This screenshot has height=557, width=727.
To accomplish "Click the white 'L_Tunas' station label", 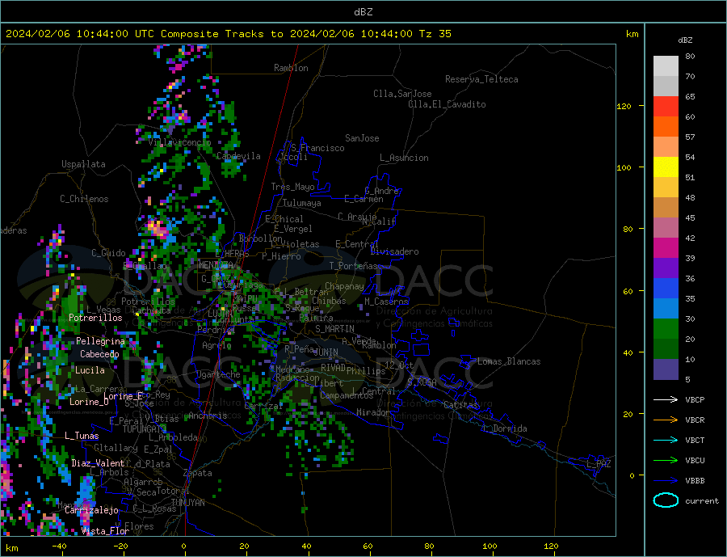I will tap(82, 436).
